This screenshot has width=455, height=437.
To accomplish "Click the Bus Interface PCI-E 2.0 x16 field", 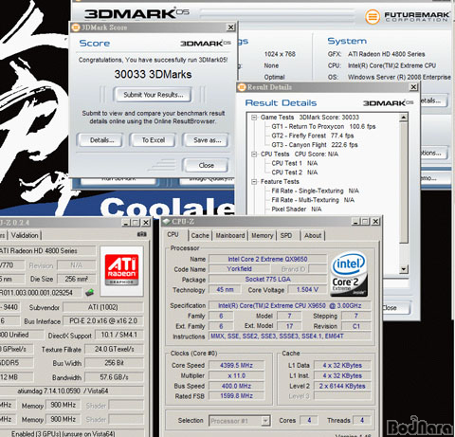I will click(103, 321).
